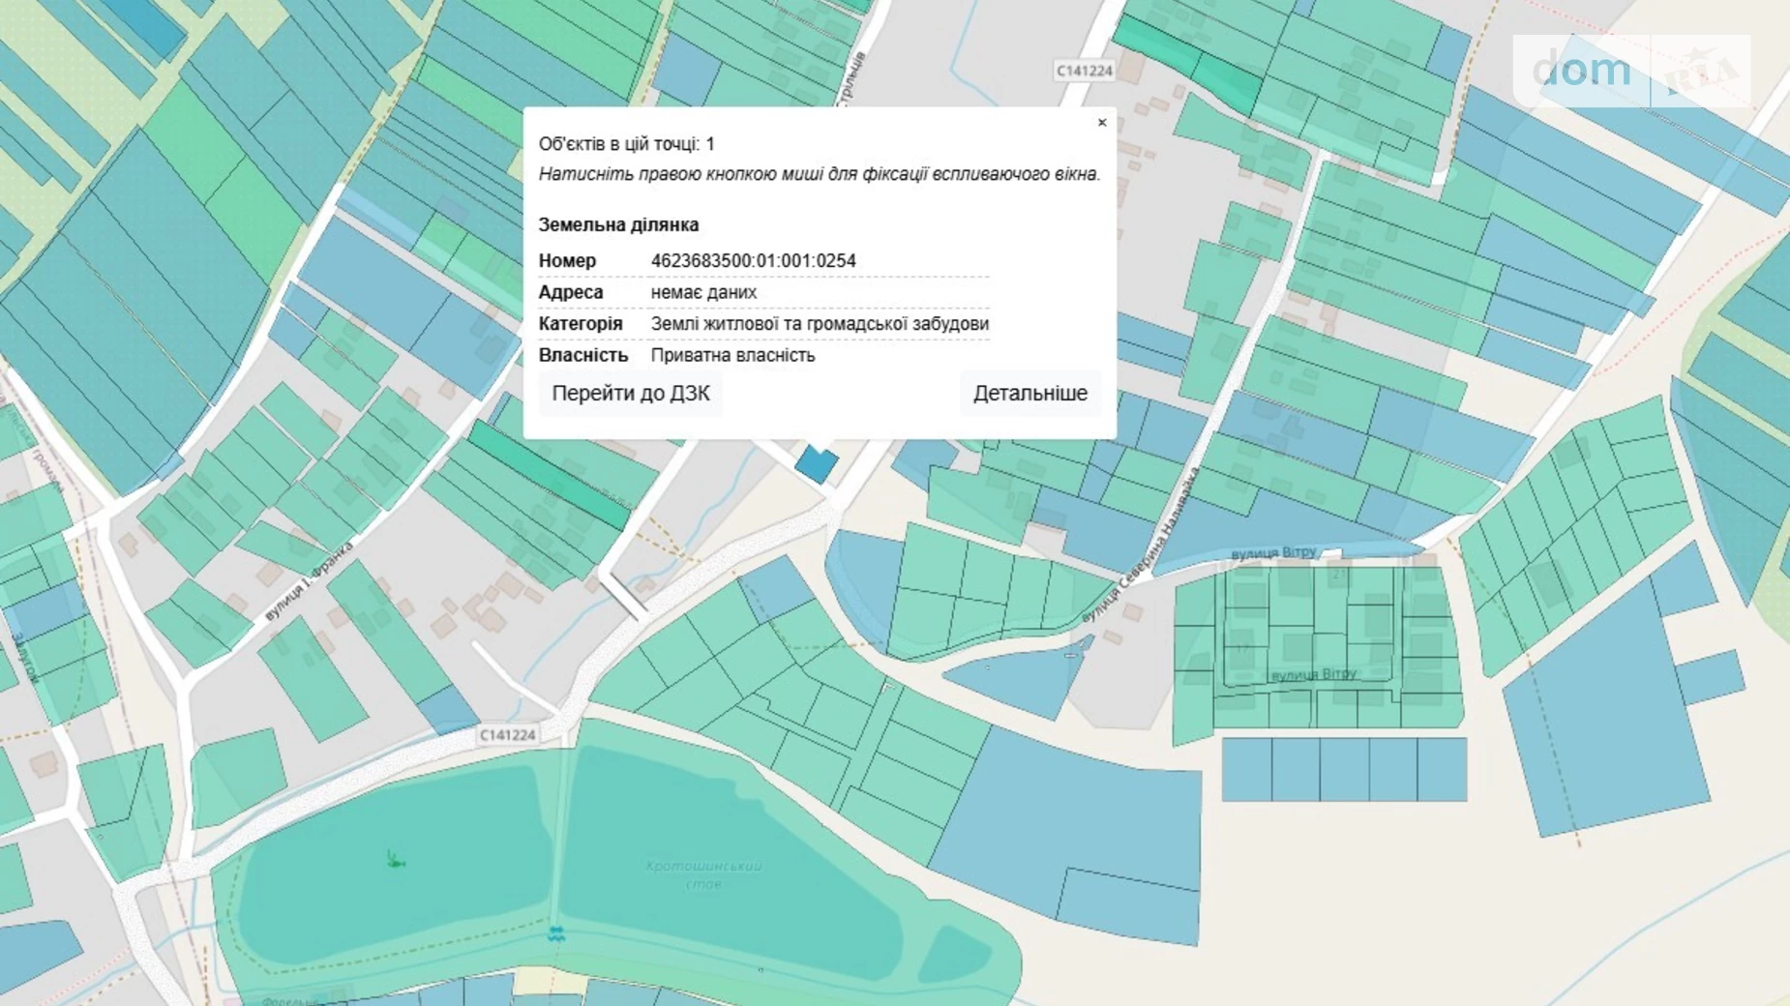Click the category value 'Землі житлової та громадської забудови'
The height and width of the screenshot is (1006, 1790).
pos(819,324)
